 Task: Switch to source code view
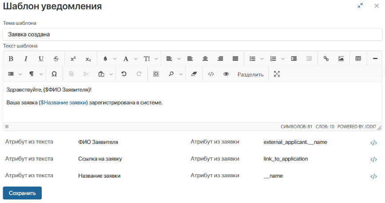pos(211,74)
